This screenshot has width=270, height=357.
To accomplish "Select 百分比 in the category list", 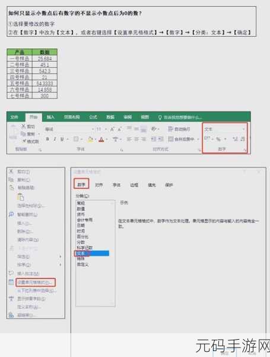I will pos(82,237).
